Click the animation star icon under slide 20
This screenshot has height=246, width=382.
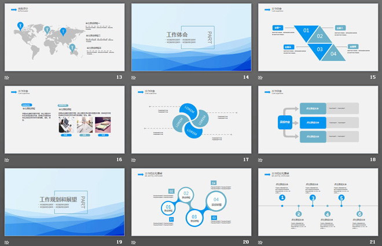pos(134,241)
